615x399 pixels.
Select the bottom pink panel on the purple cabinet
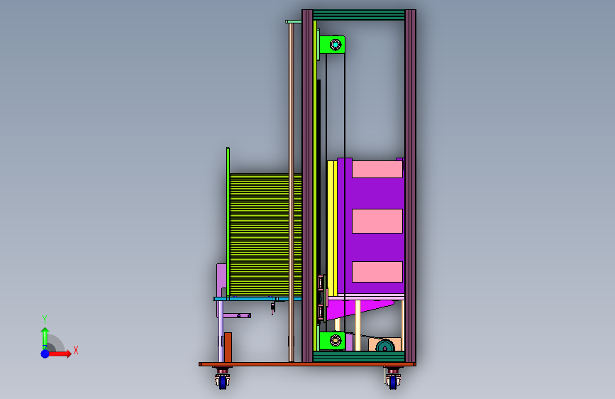pos(377,272)
